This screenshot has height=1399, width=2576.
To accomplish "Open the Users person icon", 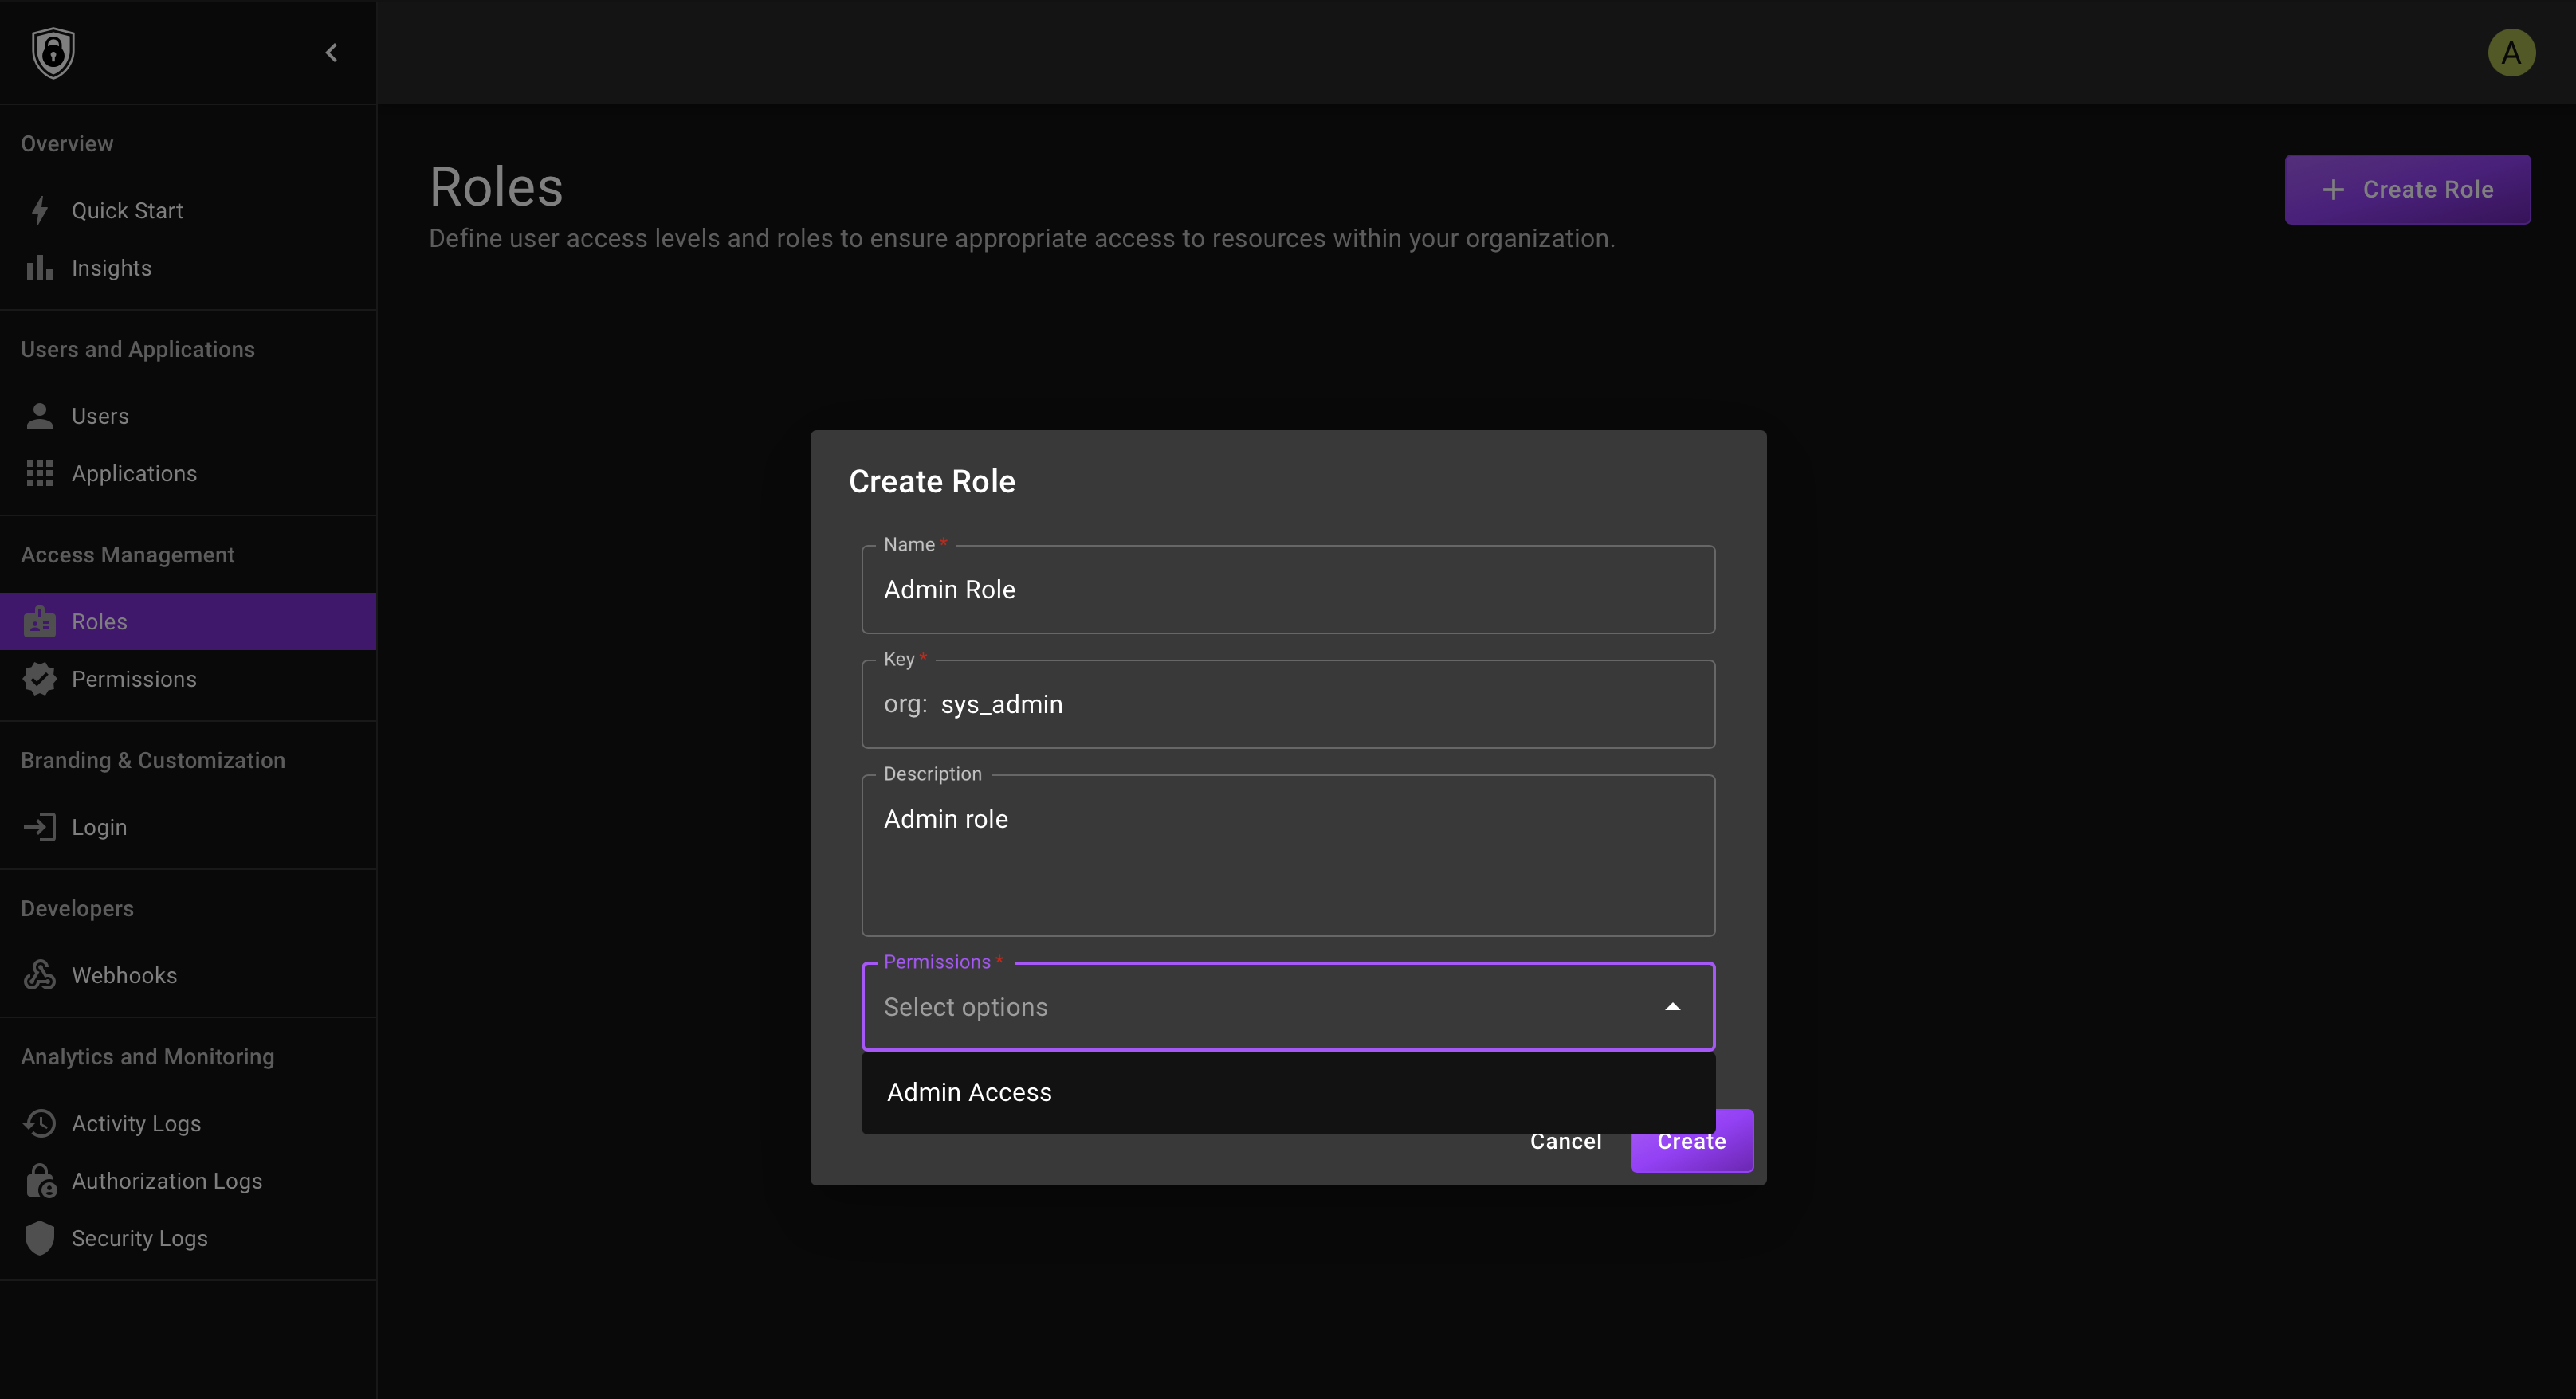I will point(40,416).
